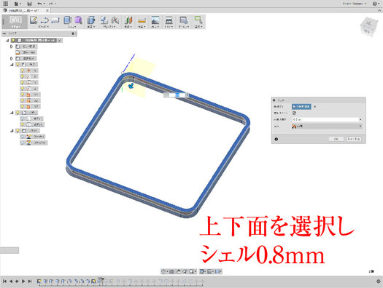The height and width of the screenshot is (288, 383).
Task: Toggle lightbulb visibility of the XY origin plane
Action: pos(23,95)
